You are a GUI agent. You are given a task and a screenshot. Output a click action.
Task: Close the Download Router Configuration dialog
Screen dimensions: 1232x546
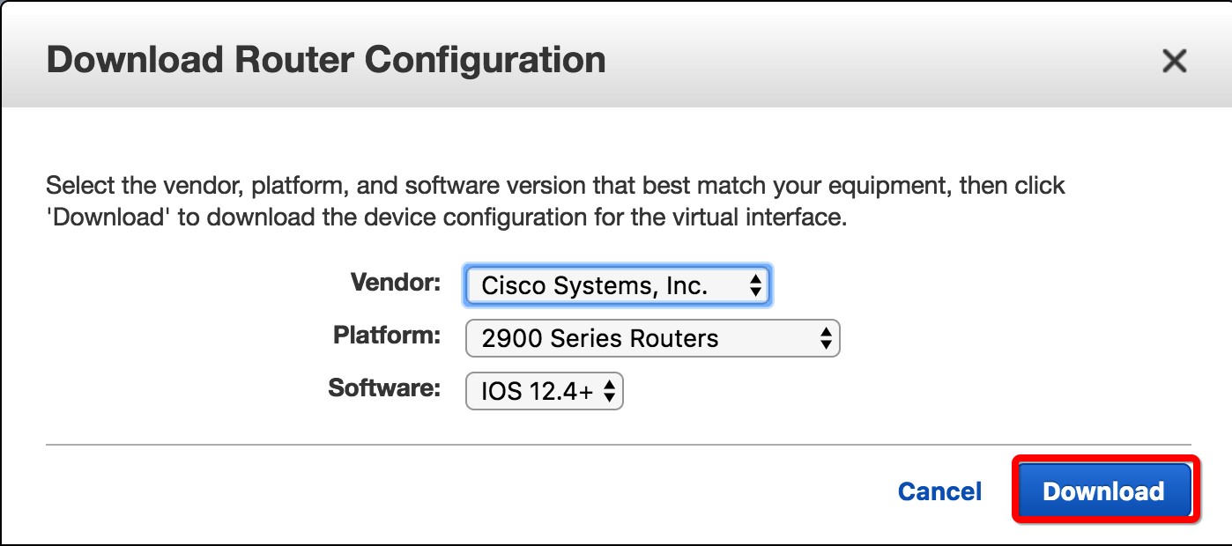[1174, 61]
